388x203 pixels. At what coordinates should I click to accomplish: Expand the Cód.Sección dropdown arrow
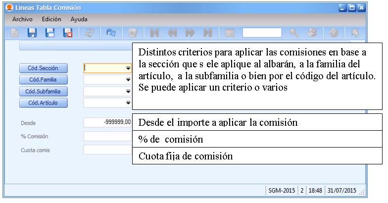coord(128,68)
